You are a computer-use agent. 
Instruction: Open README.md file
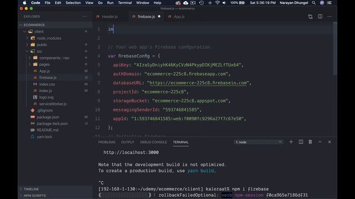coord(48,130)
